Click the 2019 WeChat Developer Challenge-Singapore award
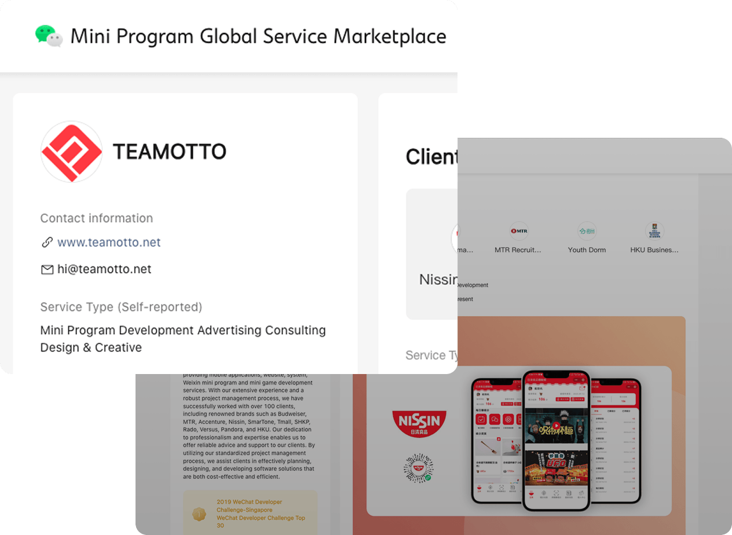 point(250,506)
